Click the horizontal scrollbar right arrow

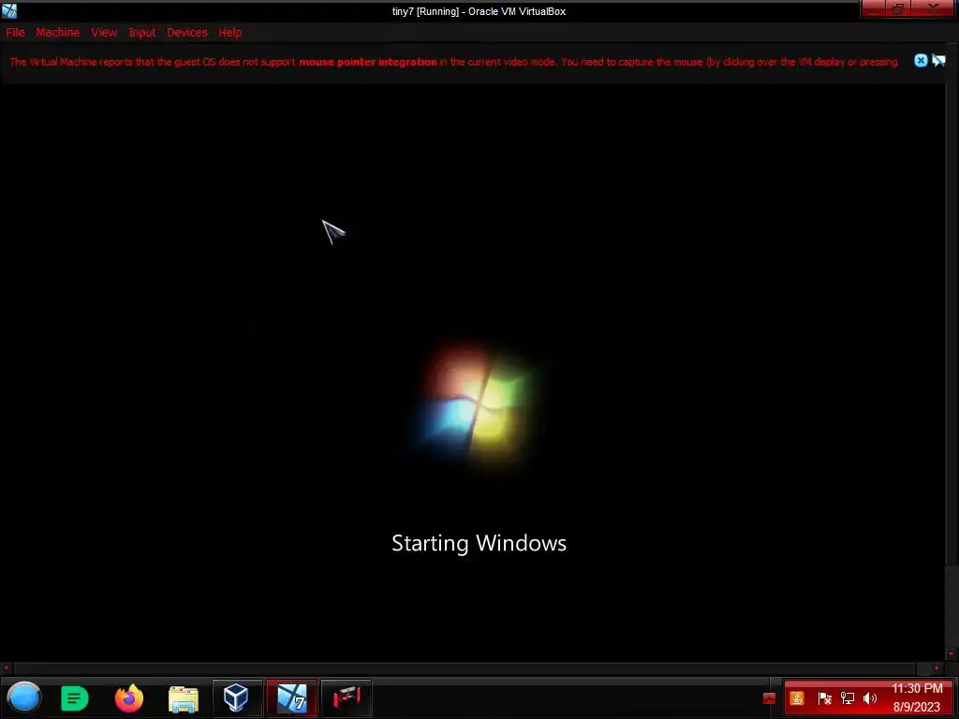[937, 668]
